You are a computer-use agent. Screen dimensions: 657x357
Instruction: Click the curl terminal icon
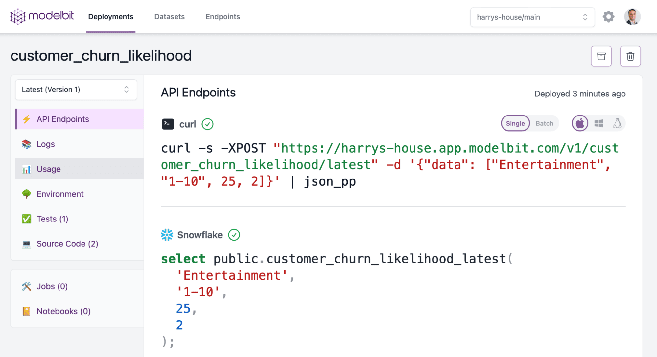pos(168,124)
